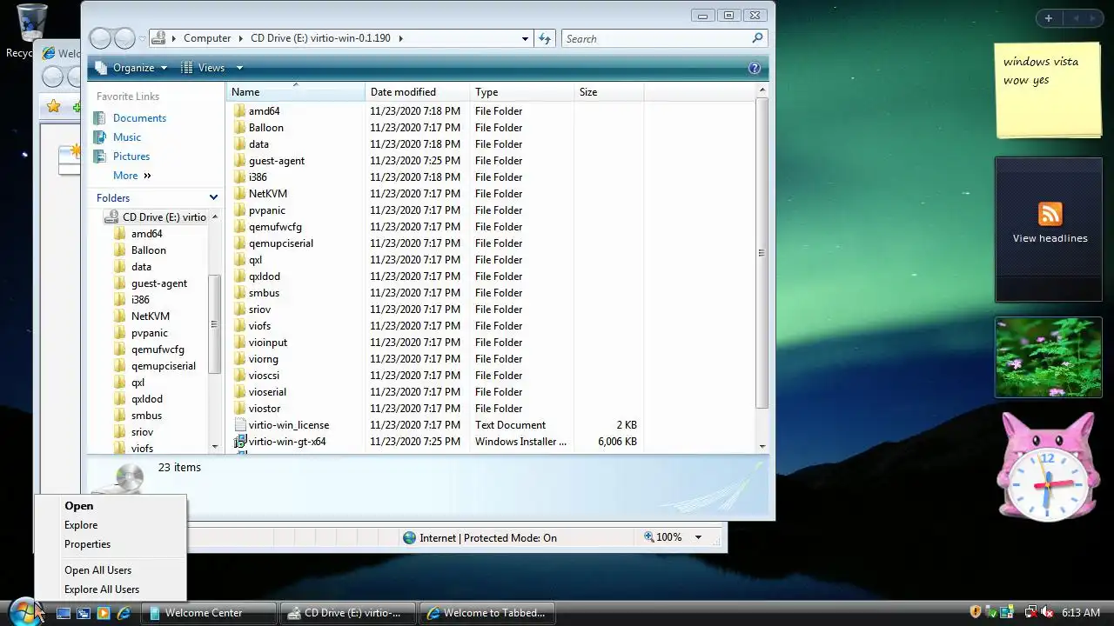Add gadget using sidebar plus button
The image size is (1114, 626).
[x=1048, y=17]
